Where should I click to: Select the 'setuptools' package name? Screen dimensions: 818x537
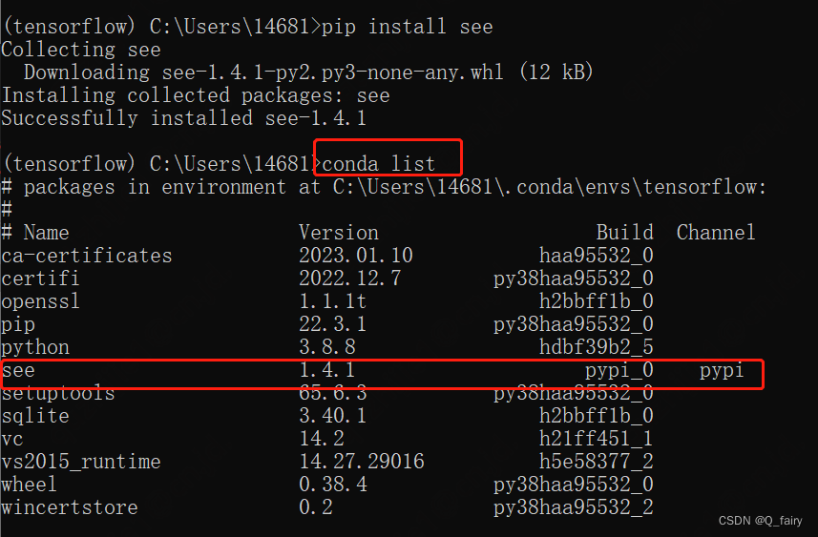[x=58, y=393]
